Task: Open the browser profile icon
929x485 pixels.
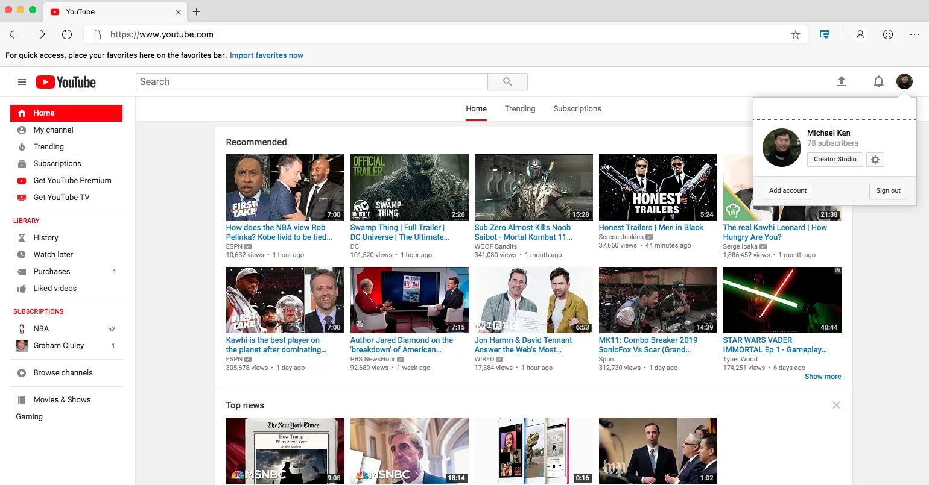Action: tap(860, 34)
